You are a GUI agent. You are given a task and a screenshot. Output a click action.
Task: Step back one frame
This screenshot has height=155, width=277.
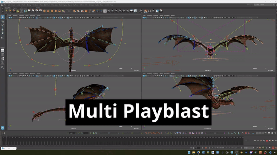click(x=258, y=140)
